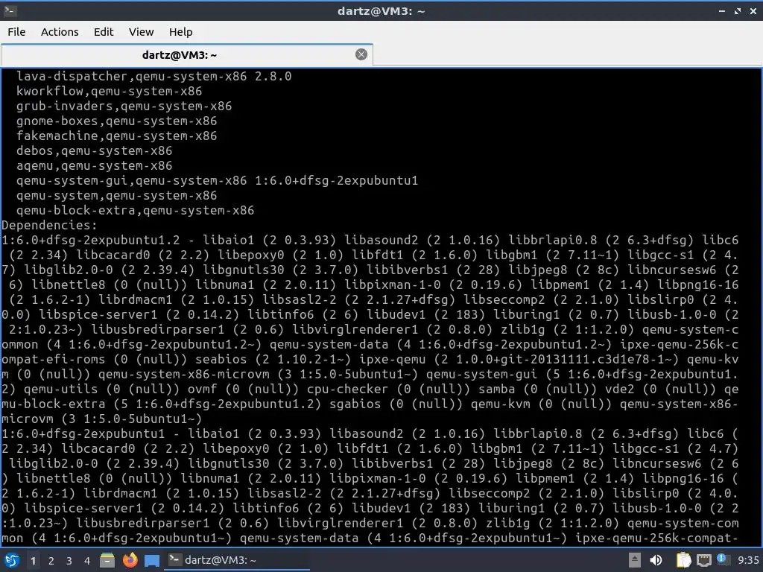The image size is (763, 572).
Task: Click the 'qemu-block-extra,qemu-system-x86' line
Action: tap(135, 210)
